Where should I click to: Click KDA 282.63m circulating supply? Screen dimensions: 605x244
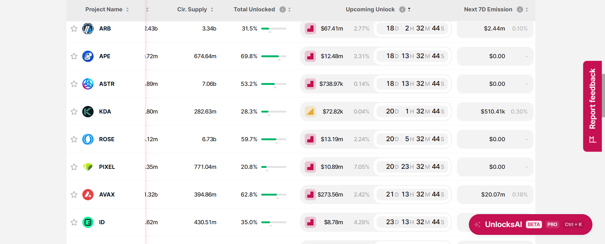pos(205,112)
